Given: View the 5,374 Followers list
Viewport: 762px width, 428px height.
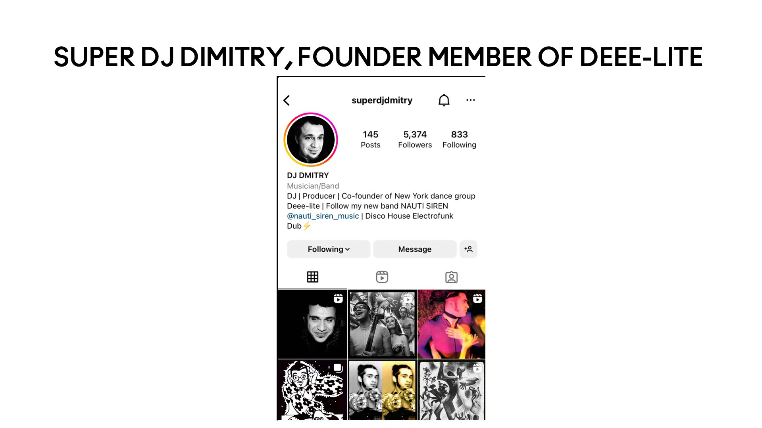Looking at the screenshot, I should (415, 139).
